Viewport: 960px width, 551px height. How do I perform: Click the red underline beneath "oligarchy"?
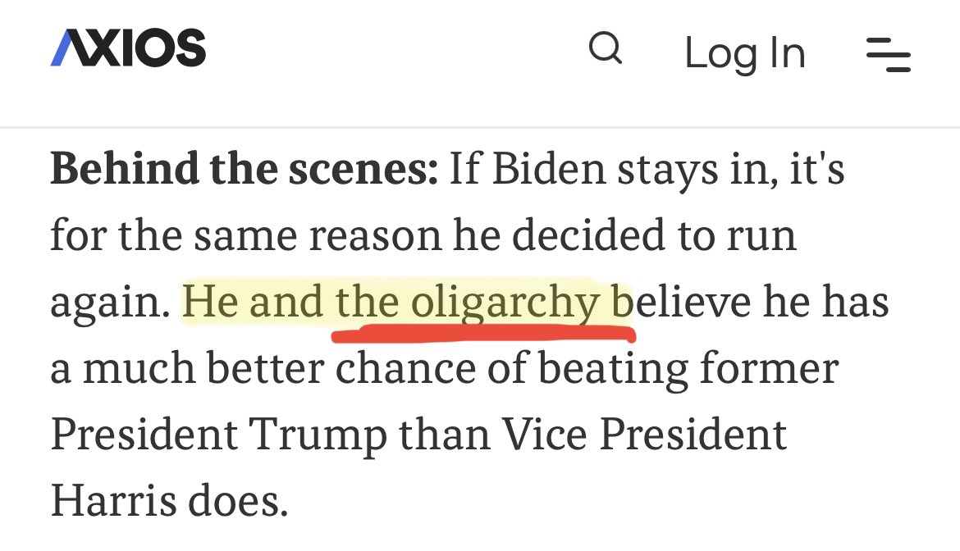(482, 334)
